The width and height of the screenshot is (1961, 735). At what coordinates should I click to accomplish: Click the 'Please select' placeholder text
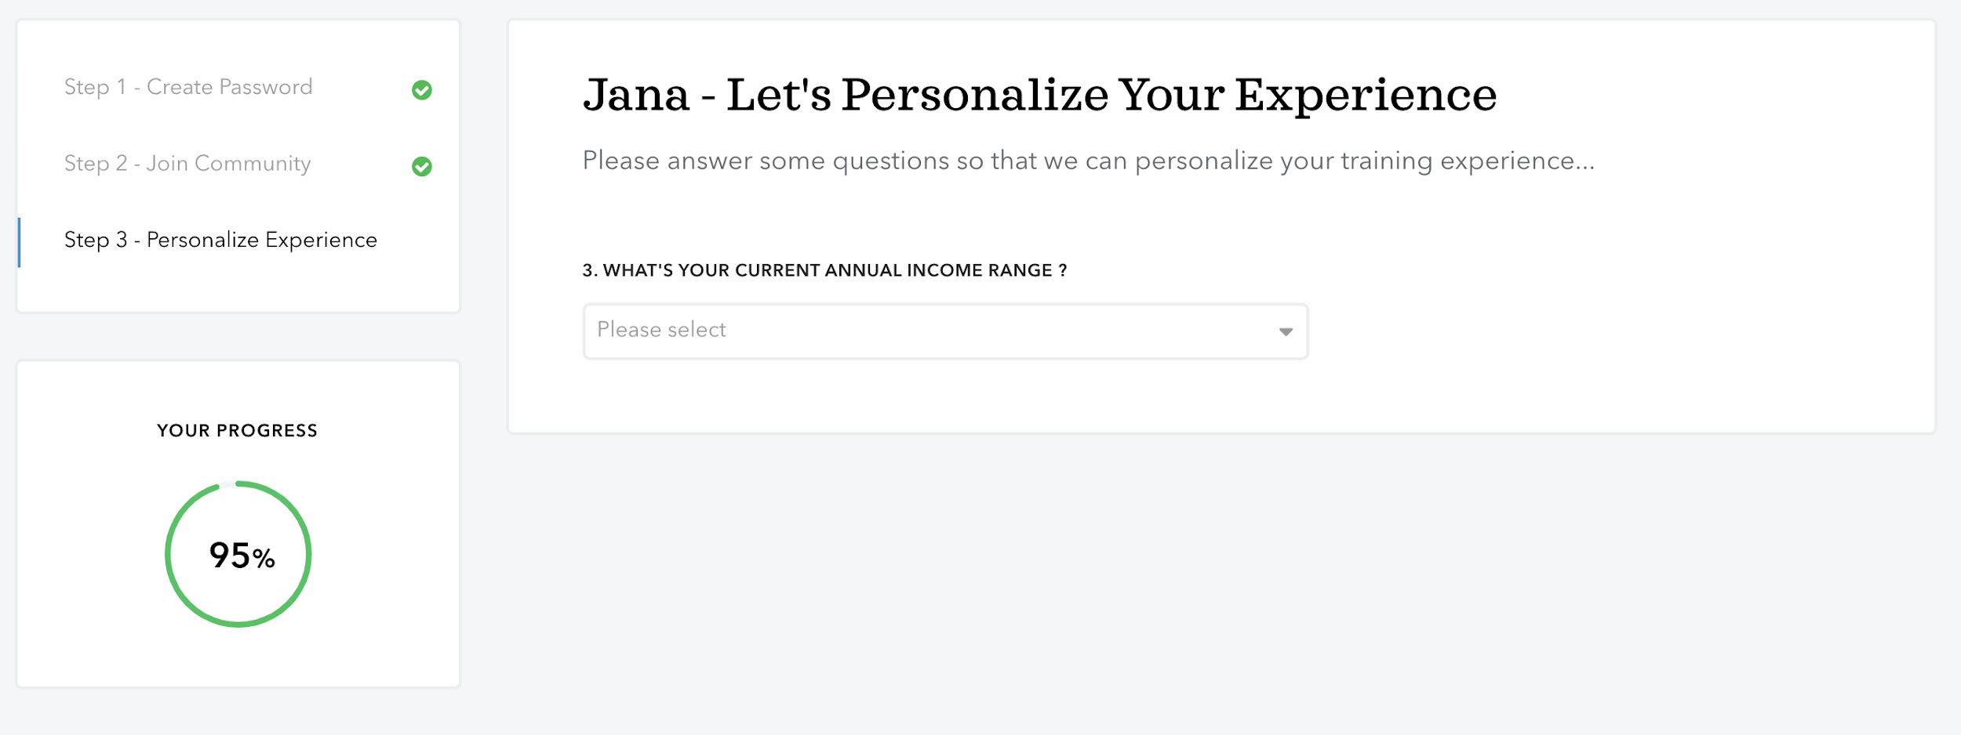click(661, 330)
